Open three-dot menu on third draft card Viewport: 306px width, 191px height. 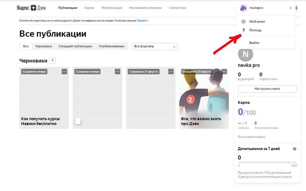click(171, 72)
